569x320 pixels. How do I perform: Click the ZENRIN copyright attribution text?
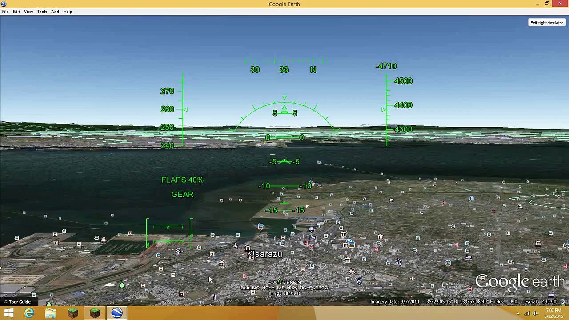point(284,282)
